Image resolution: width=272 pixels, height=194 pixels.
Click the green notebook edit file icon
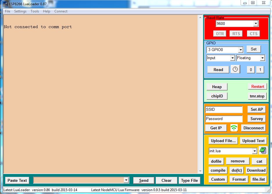tap(263, 151)
